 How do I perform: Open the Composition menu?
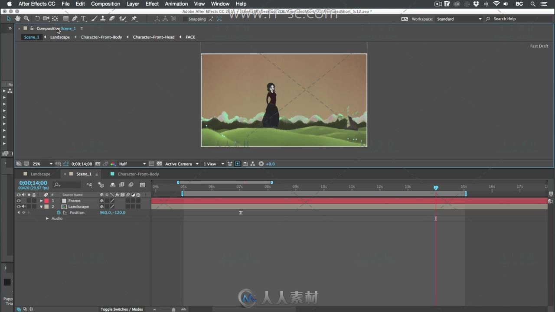pyautogui.click(x=105, y=4)
